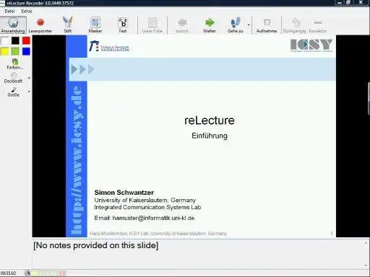This screenshot has height=277, width=370.
Task: Click Integrated Communication Systems Lab line
Action: click(147, 207)
